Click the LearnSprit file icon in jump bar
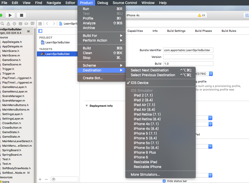Image resolution: width=249 pixels, height=183 pixels. point(61,24)
